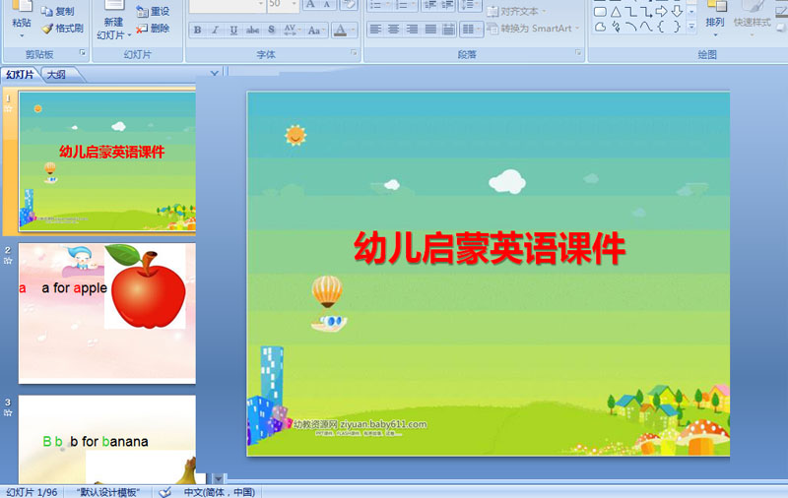Click the Increase Font Size (large A) button
Viewport: 788px width, 498px height.
tap(311, 5)
